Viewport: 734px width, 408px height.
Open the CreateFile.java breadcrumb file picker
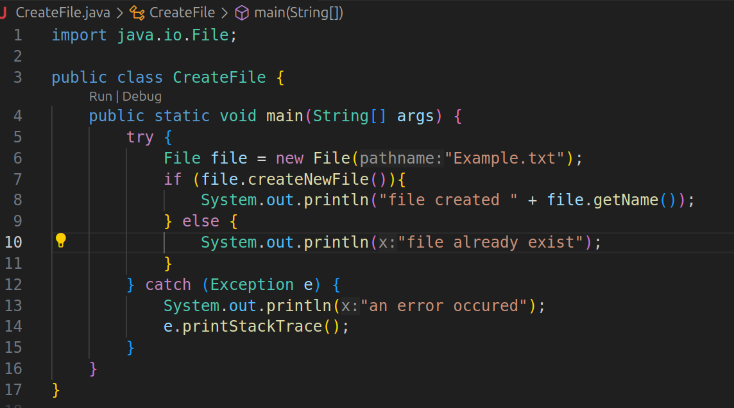62,12
